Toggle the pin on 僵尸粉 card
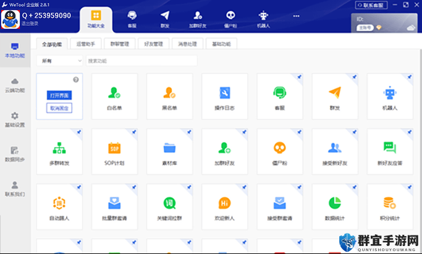The image size is (422, 254). (x=299, y=132)
